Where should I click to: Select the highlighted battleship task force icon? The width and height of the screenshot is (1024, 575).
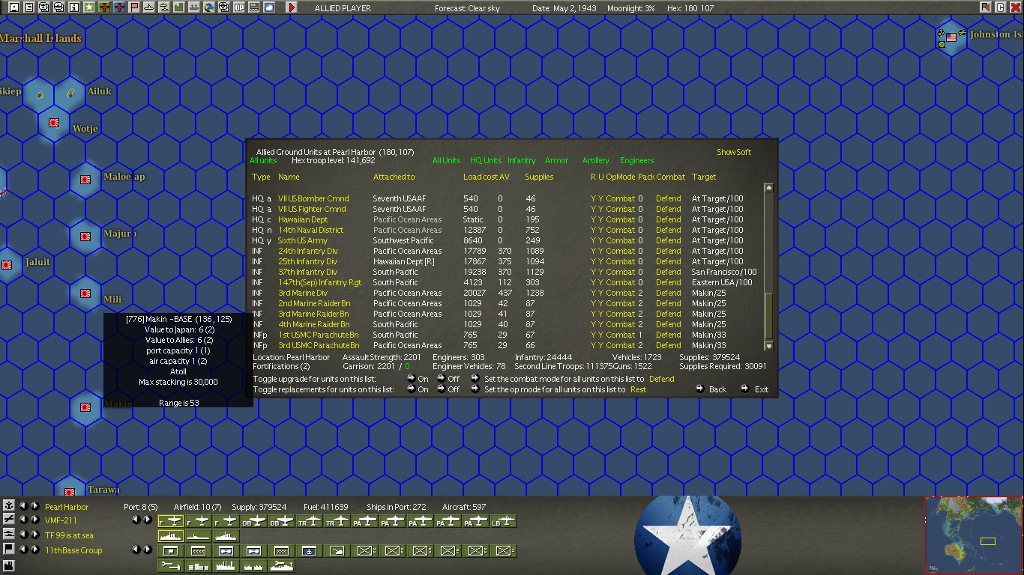coord(171,536)
